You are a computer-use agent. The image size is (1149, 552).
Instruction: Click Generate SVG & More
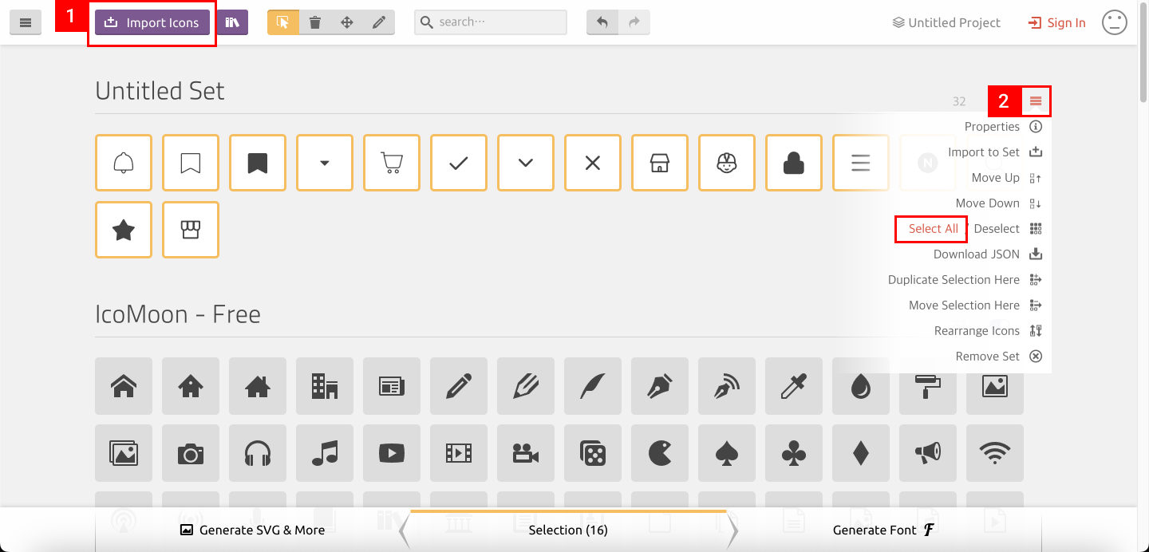pos(252,530)
